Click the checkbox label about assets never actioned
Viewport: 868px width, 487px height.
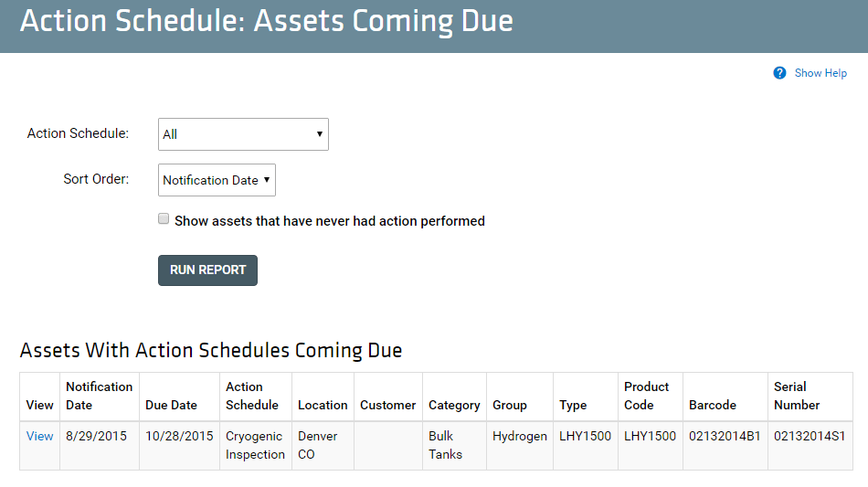pyautogui.click(x=329, y=221)
